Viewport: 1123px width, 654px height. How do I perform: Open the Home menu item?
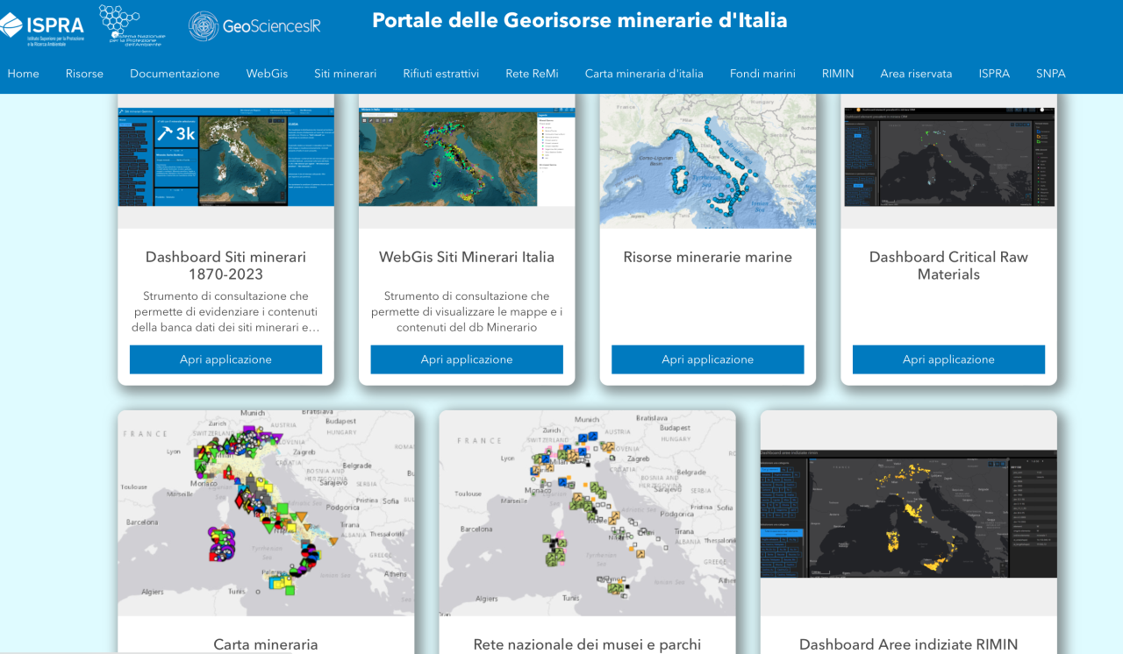click(x=24, y=74)
